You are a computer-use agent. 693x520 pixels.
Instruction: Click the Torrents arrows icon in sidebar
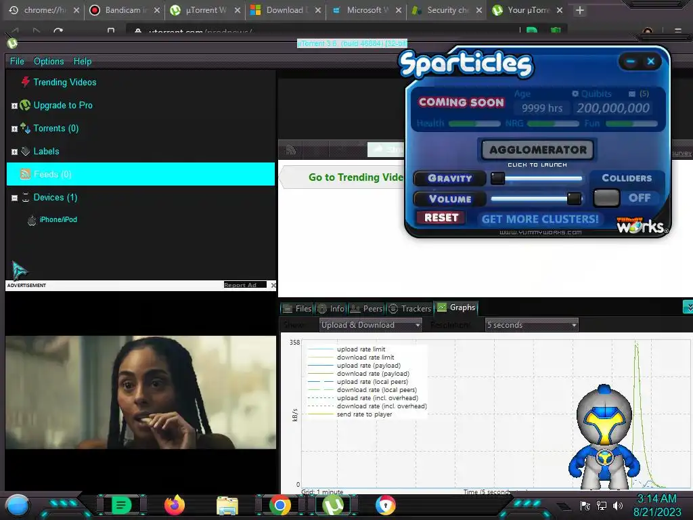tap(25, 128)
